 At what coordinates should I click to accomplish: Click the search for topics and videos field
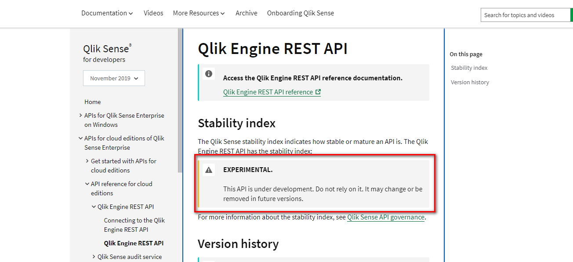tap(525, 15)
